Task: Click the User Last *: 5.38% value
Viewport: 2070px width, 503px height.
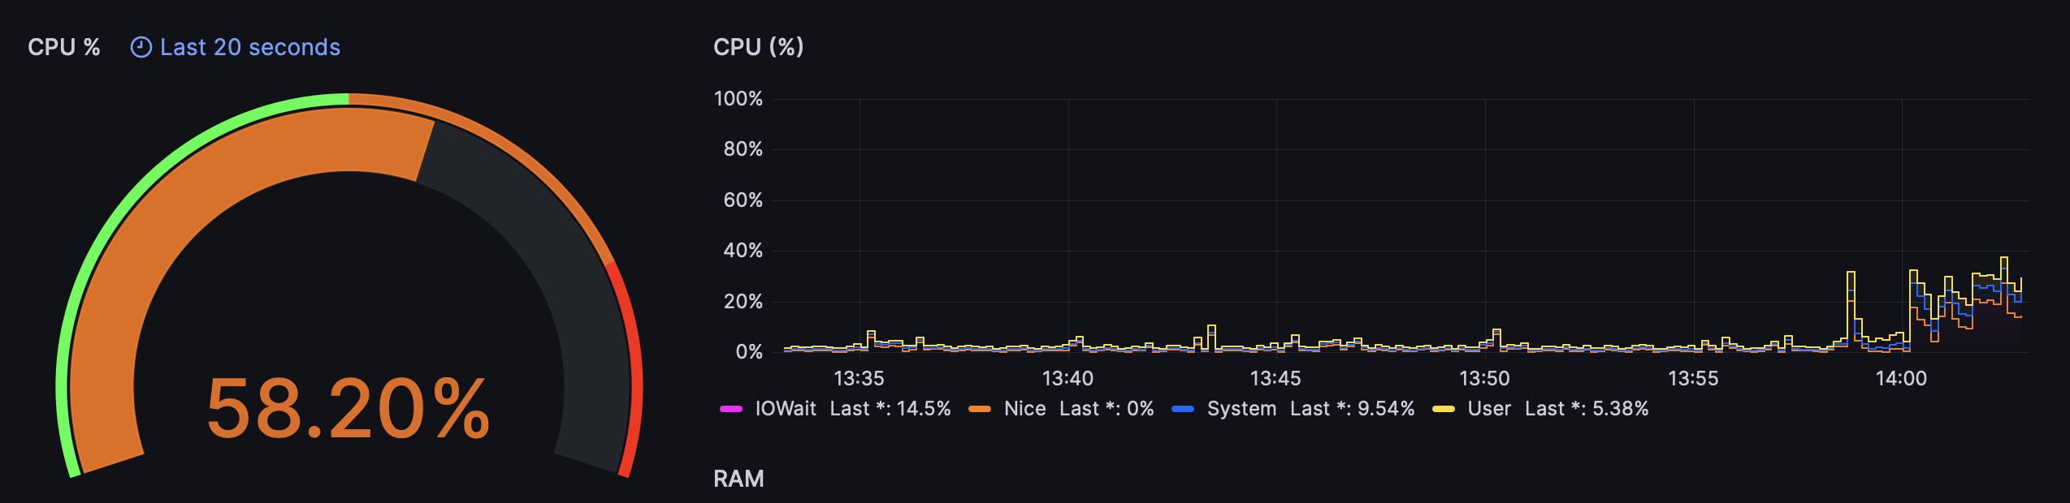Action: pos(1587,409)
